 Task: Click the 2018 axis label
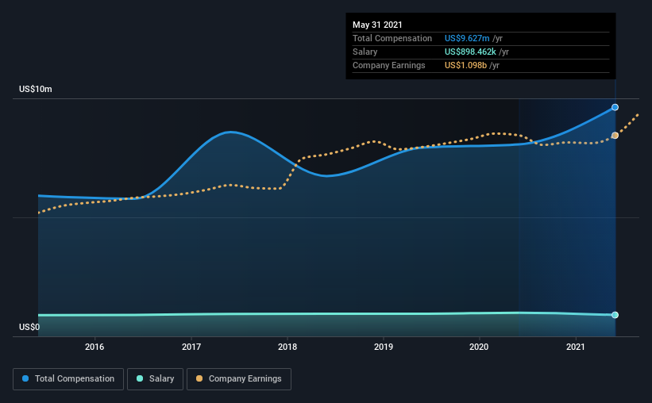pos(287,347)
